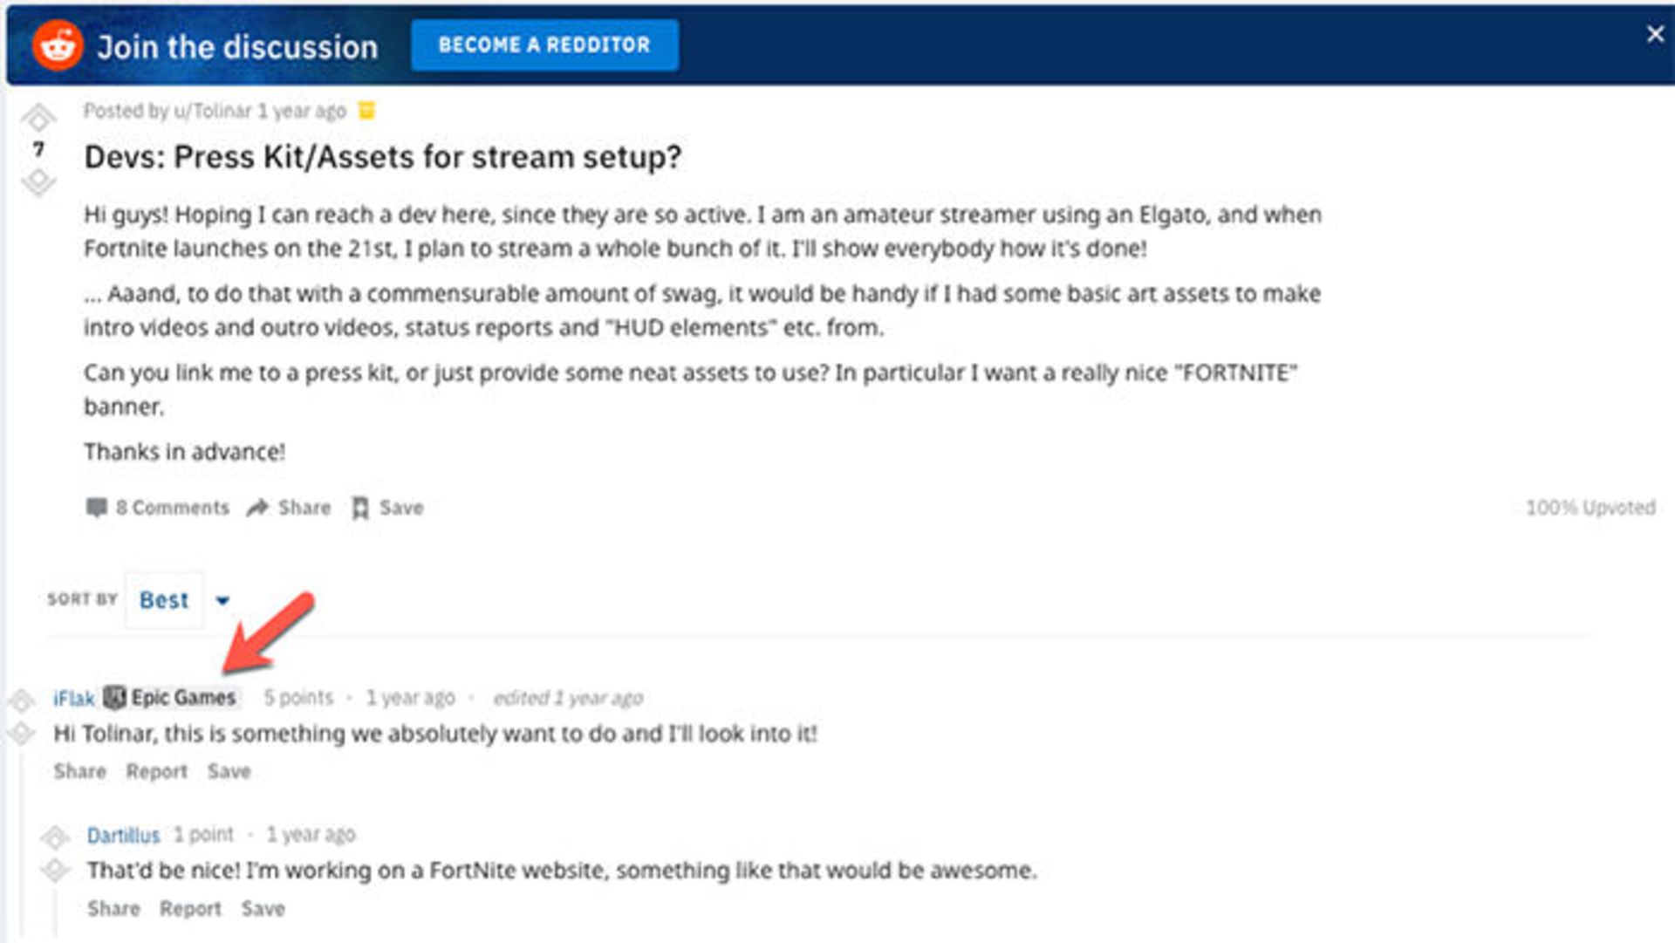Open the Sort By Best dropdown

tap(164, 600)
